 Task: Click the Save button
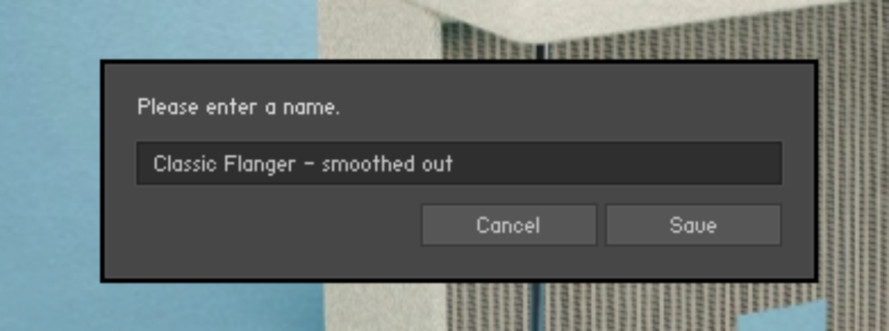[x=693, y=225]
